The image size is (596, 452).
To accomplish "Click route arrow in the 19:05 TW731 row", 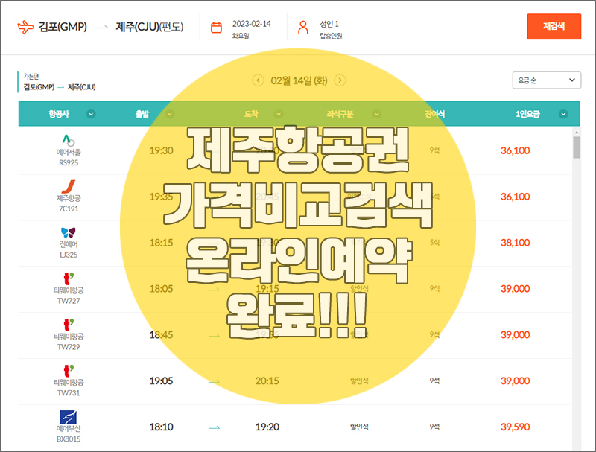I will coord(215,381).
